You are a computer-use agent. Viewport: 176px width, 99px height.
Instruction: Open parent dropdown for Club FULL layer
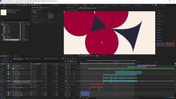coord(72,67)
